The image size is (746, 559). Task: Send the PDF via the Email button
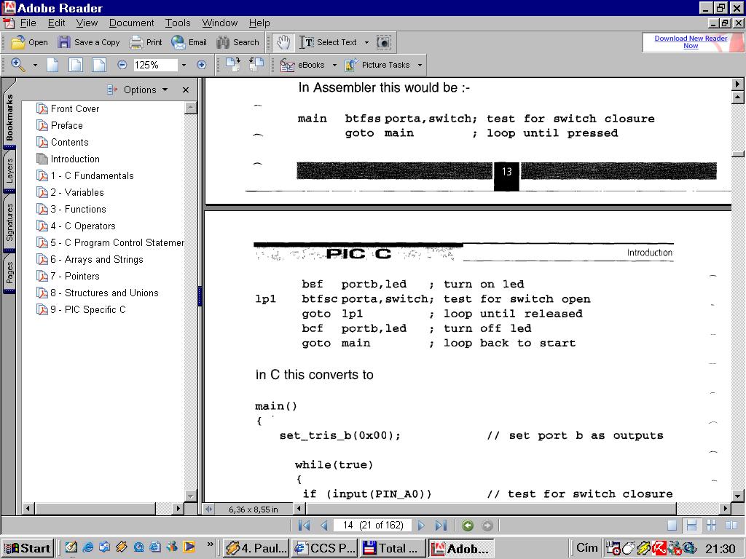point(189,42)
